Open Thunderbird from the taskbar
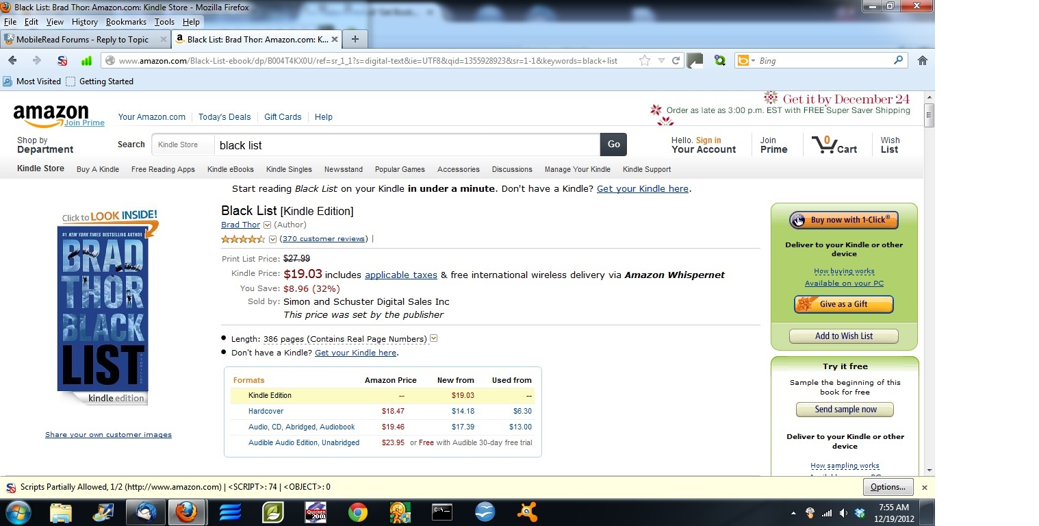 tap(146, 512)
